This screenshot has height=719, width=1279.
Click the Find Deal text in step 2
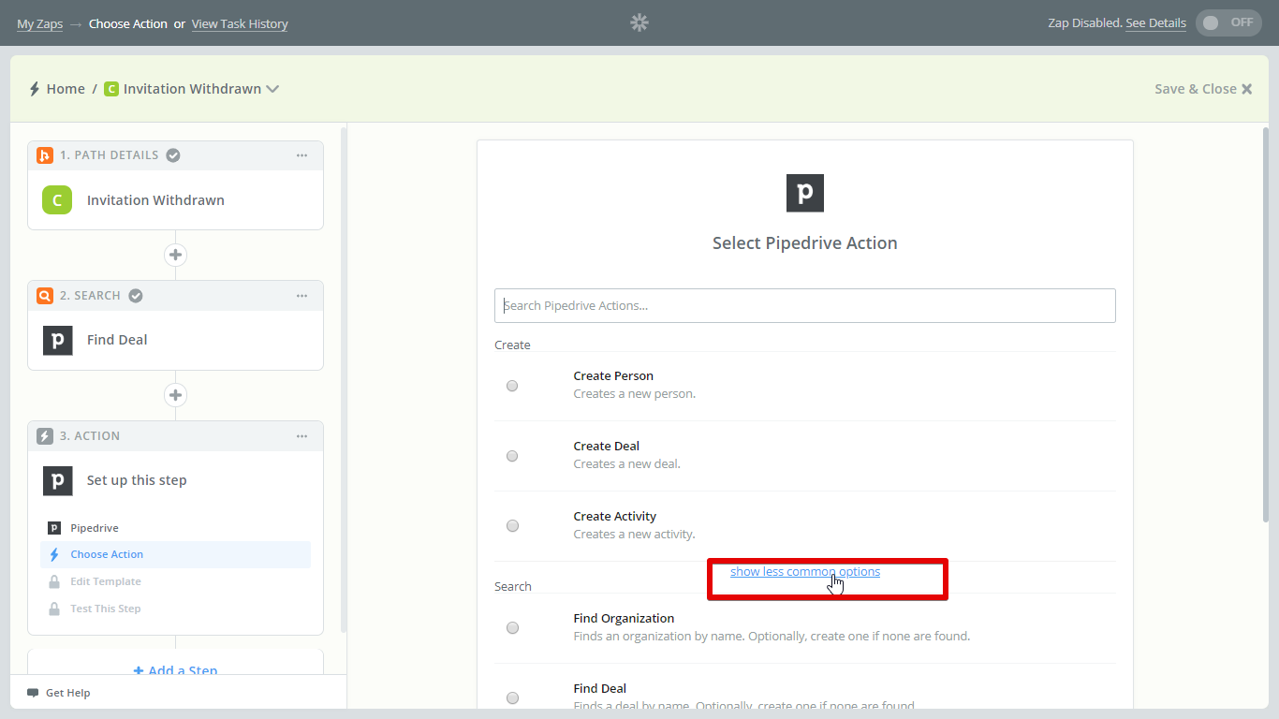117,340
